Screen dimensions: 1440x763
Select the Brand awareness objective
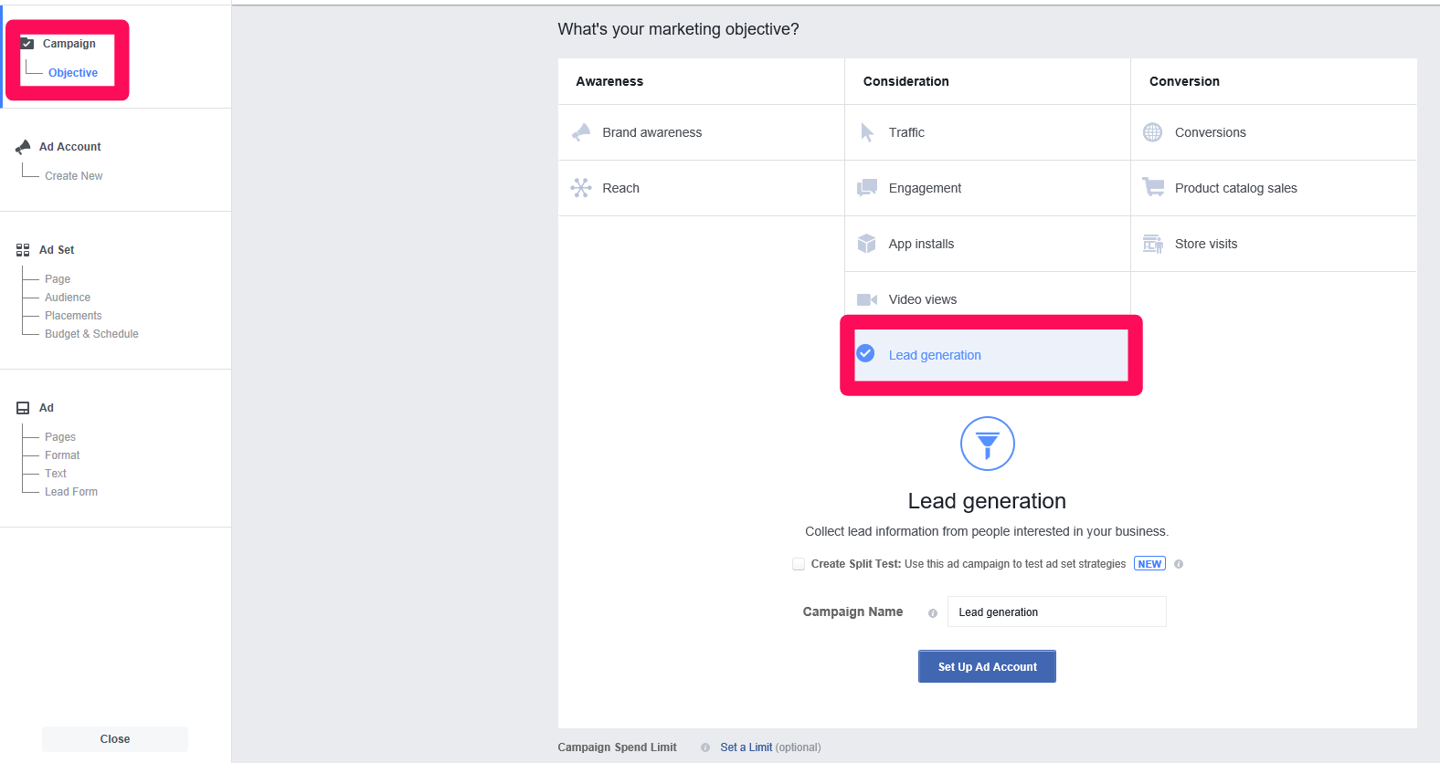(701, 132)
